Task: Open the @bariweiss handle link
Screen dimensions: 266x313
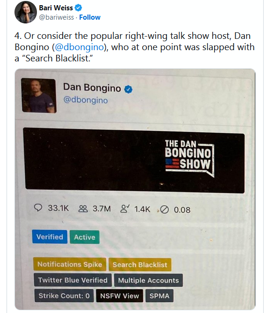Action: click(57, 17)
